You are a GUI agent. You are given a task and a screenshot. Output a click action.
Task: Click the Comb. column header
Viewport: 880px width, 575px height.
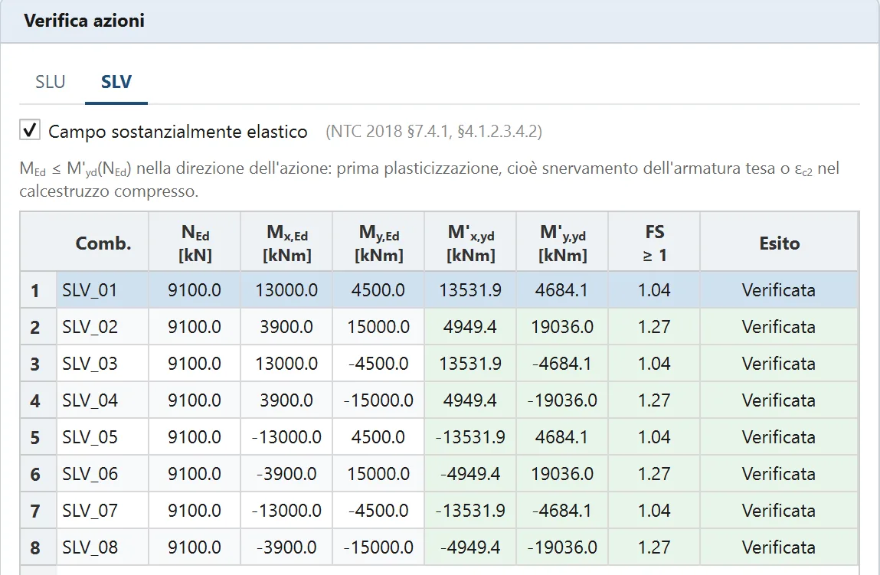coord(103,243)
